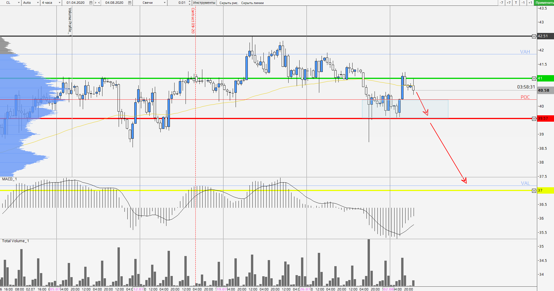Remove the green 41 level line marker
The image size is (554, 291).
tap(534, 78)
